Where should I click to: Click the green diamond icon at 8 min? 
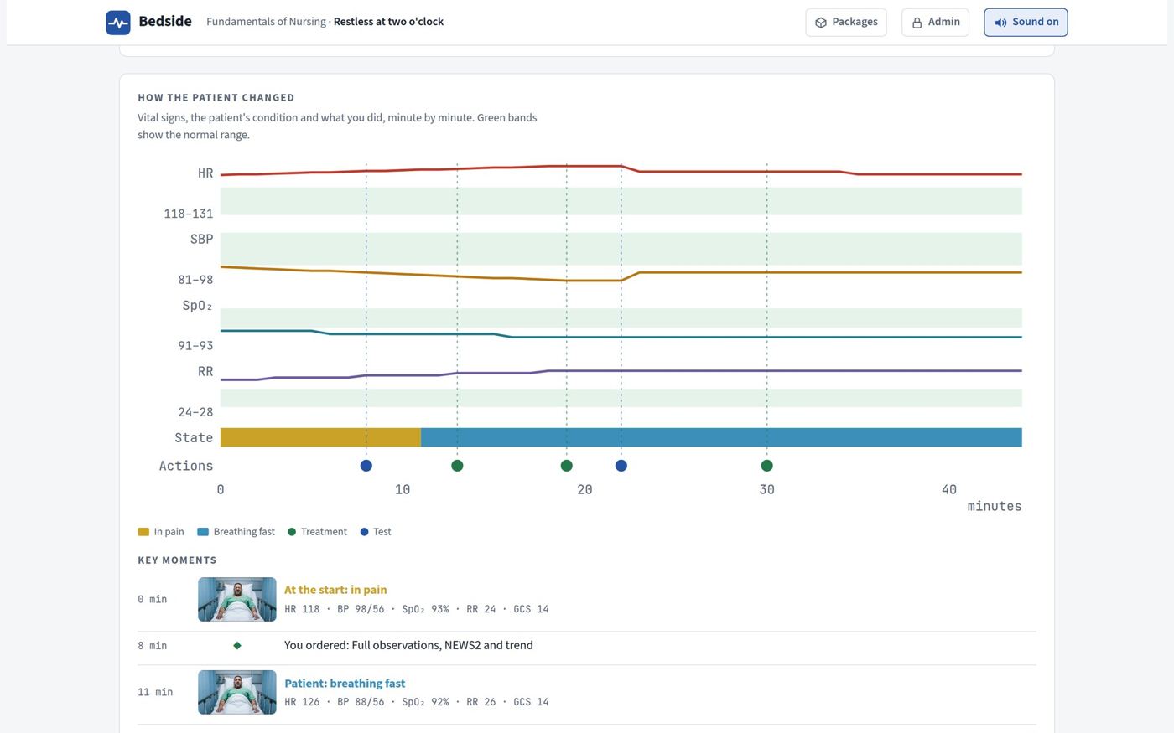[x=237, y=645]
